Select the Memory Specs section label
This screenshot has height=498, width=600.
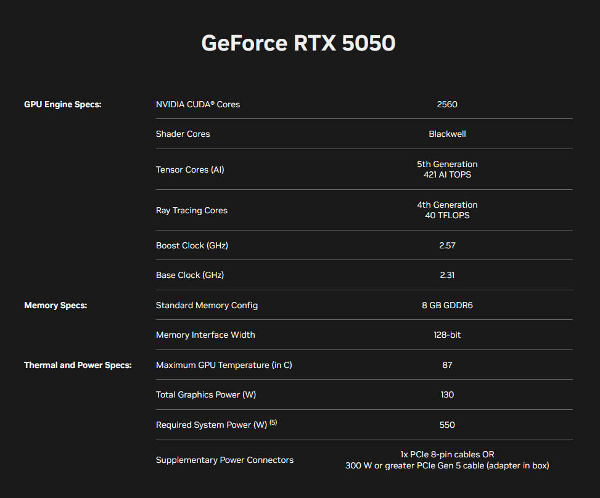coord(55,305)
